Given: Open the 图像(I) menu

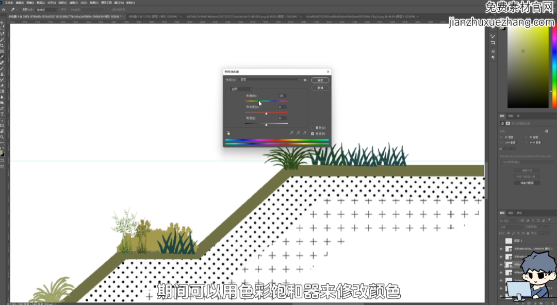Looking at the screenshot, I should (x=30, y=3).
